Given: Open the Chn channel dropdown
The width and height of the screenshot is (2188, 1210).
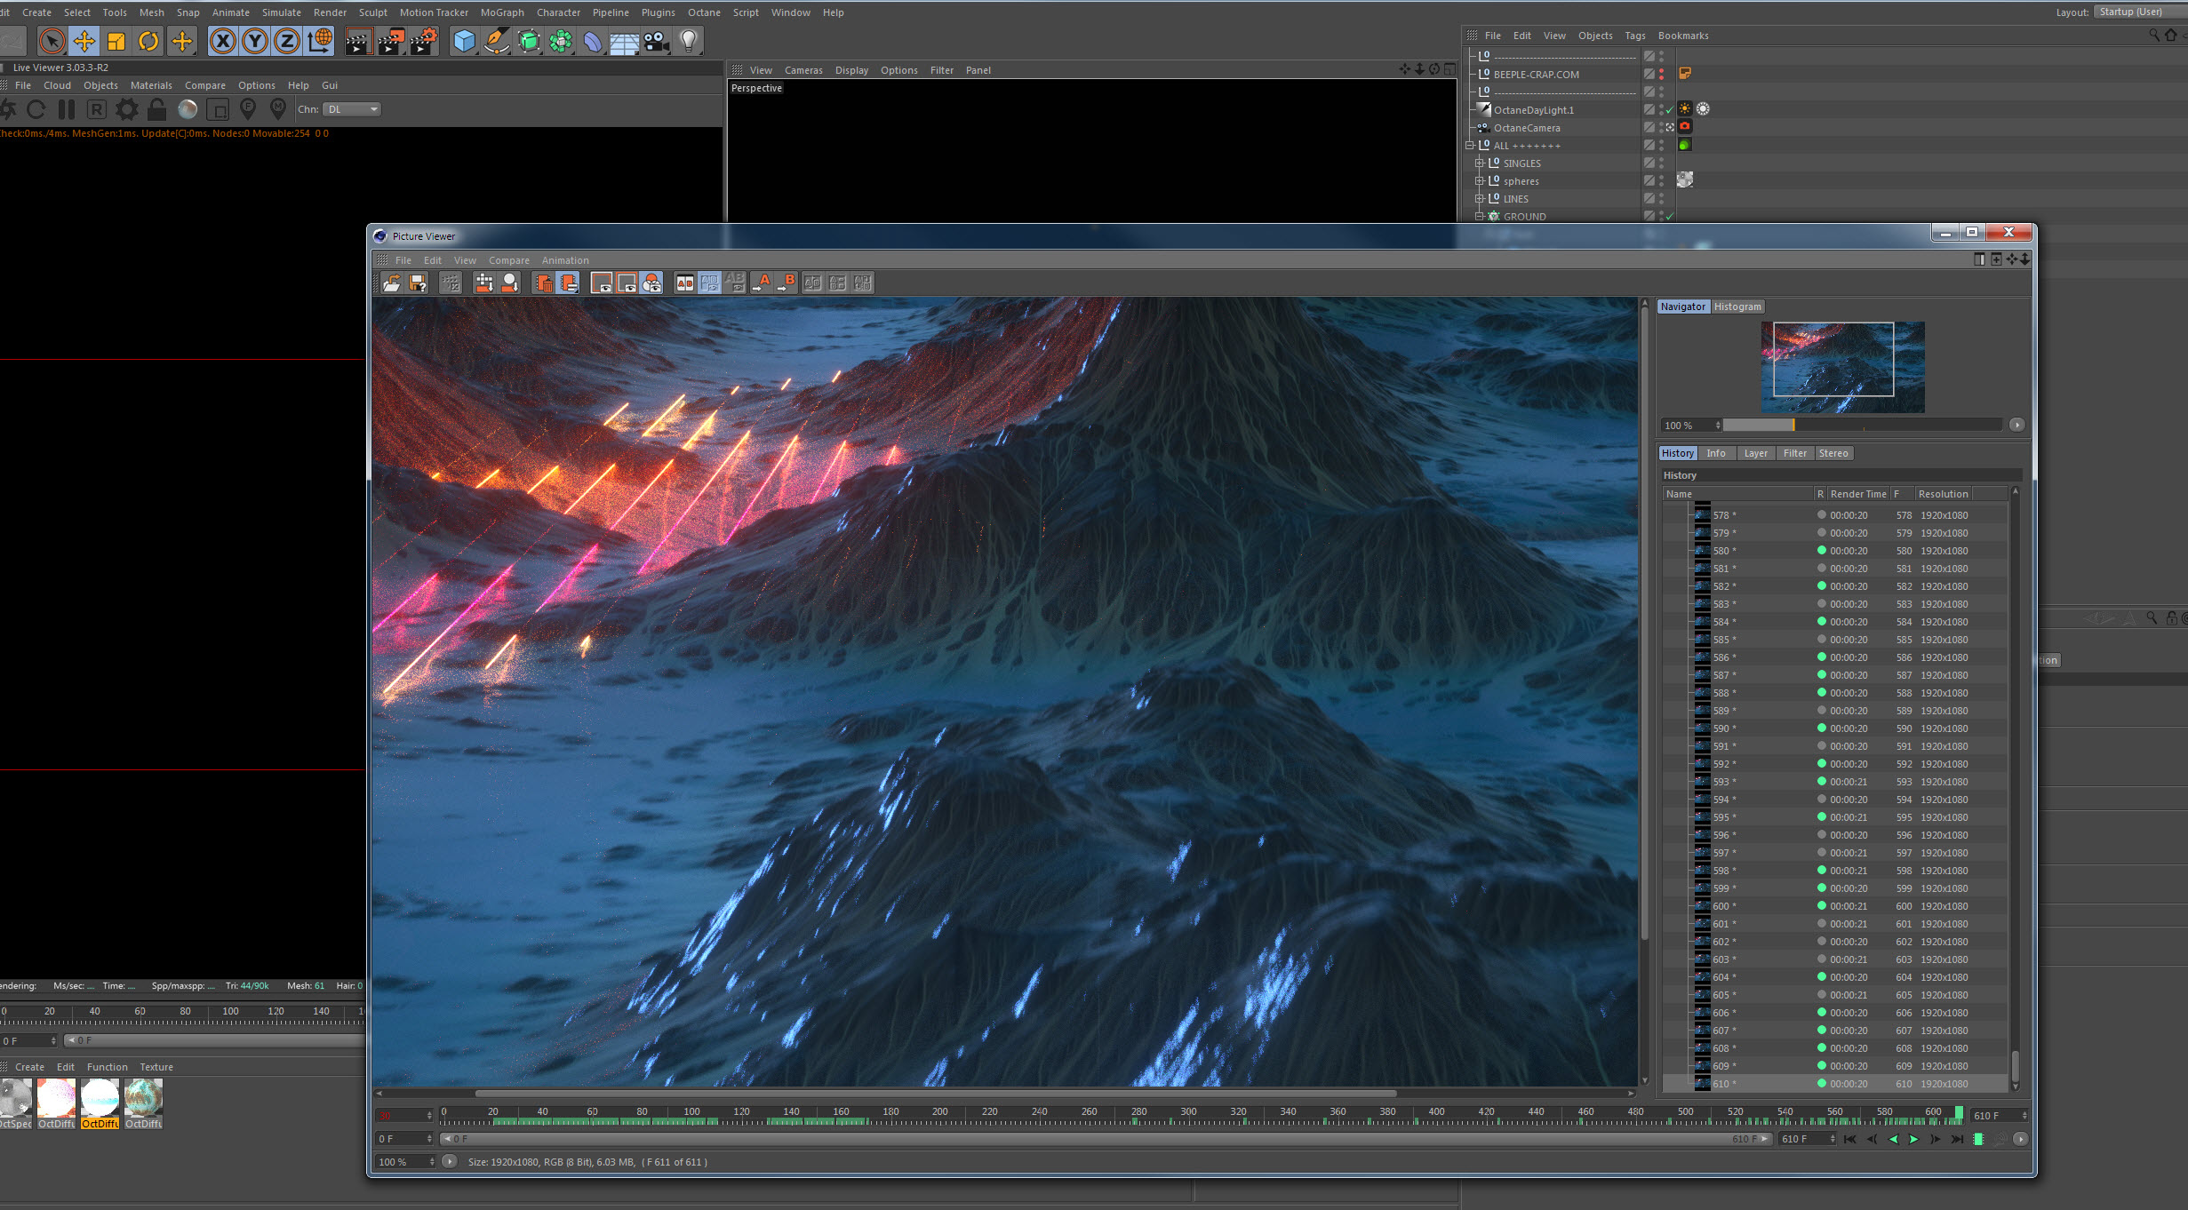Looking at the screenshot, I should click(x=353, y=109).
